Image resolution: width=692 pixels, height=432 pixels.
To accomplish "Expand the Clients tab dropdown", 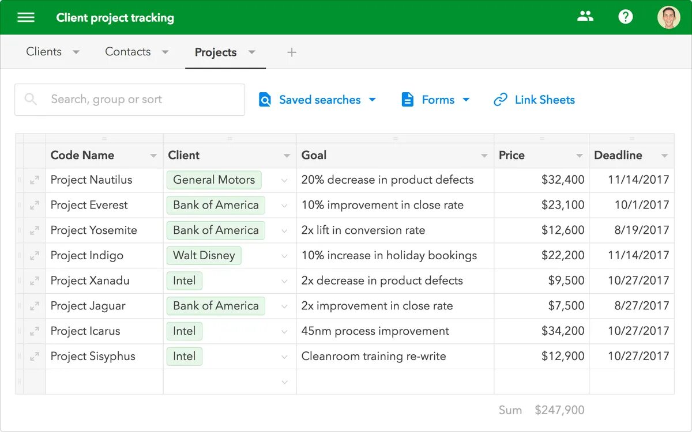I will (76, 51).
